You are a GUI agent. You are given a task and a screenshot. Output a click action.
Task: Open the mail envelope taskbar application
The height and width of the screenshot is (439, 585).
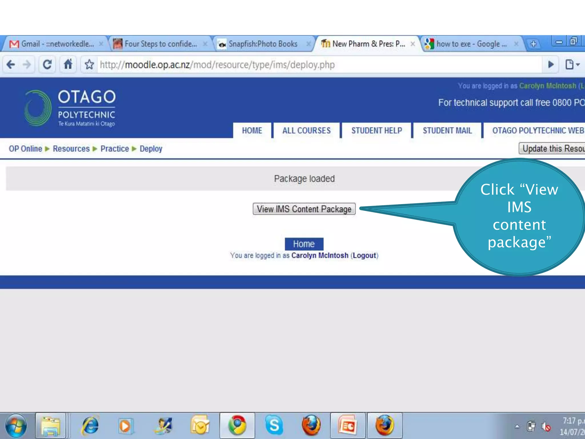click(200, 426)
